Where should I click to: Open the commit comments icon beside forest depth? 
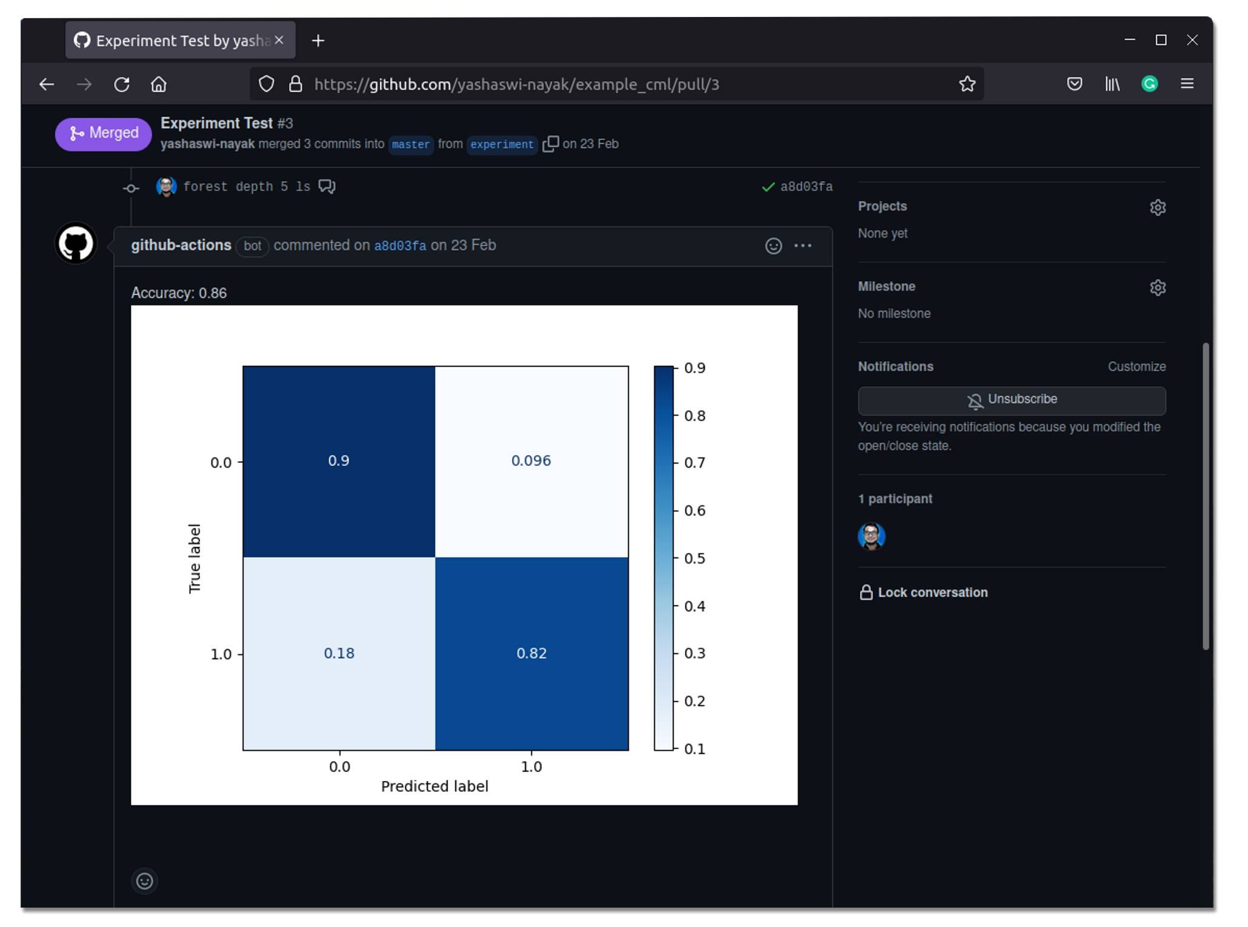(327, 187)
